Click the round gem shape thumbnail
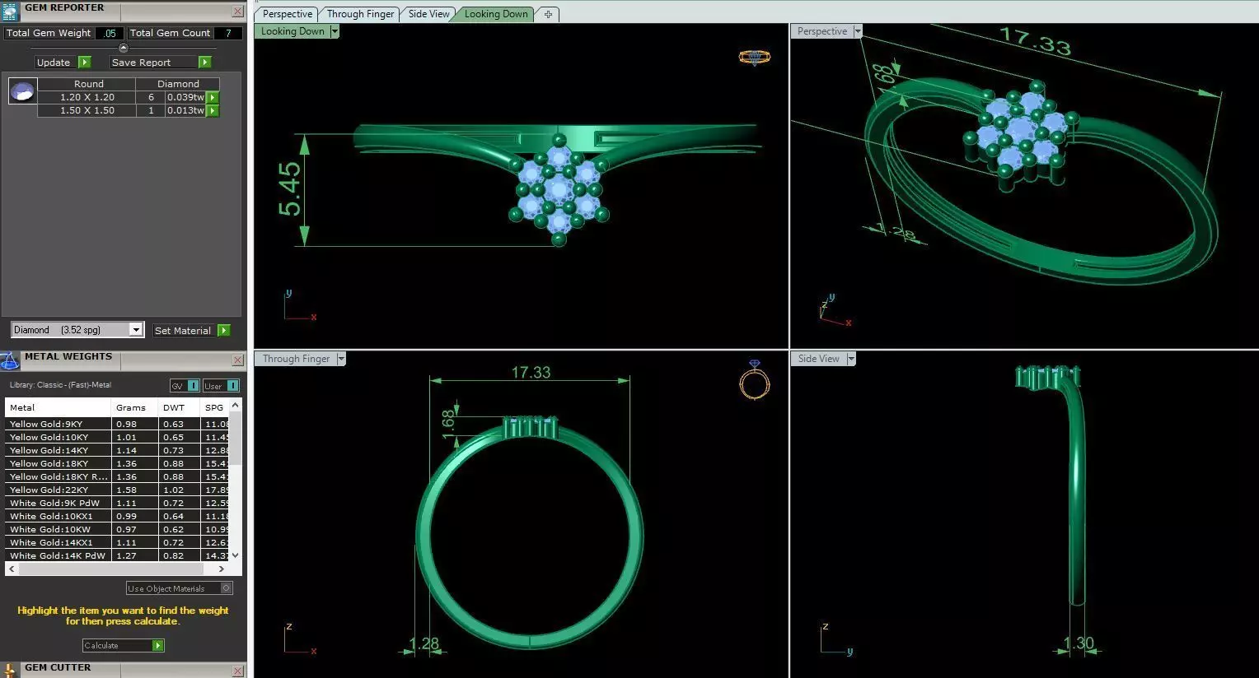The image size is (1259, 678). (22, 91)
